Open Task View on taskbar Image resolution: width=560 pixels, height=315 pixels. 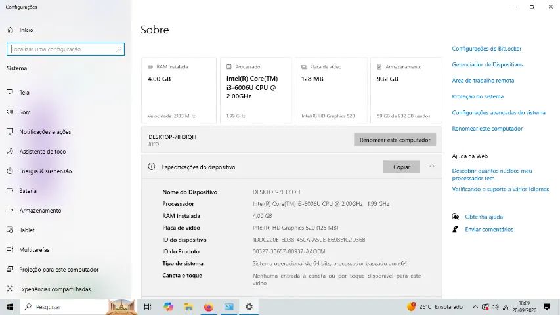click(148, 306)
